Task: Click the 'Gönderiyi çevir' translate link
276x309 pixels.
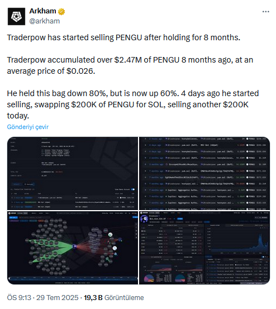Action: point(28,127)
